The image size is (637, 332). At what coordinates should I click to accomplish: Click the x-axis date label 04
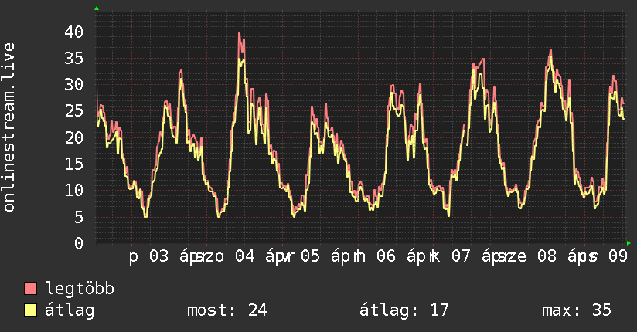245,256
